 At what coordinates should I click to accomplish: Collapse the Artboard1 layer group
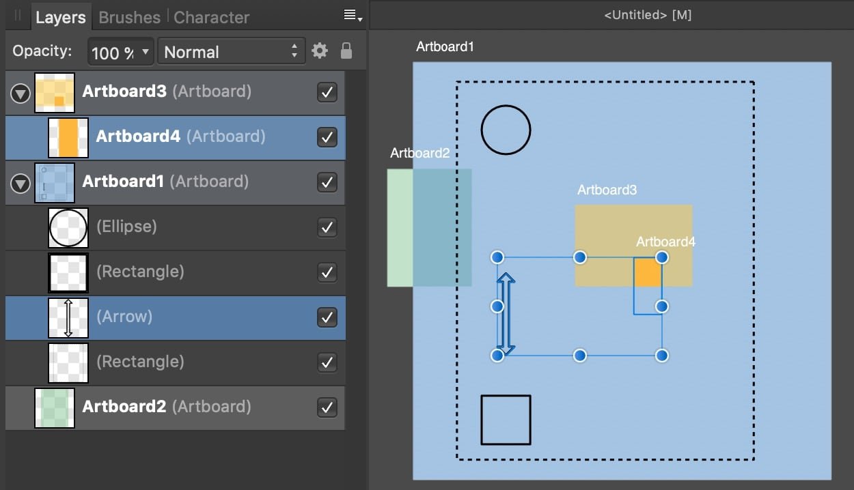click(x=20, y=182)
